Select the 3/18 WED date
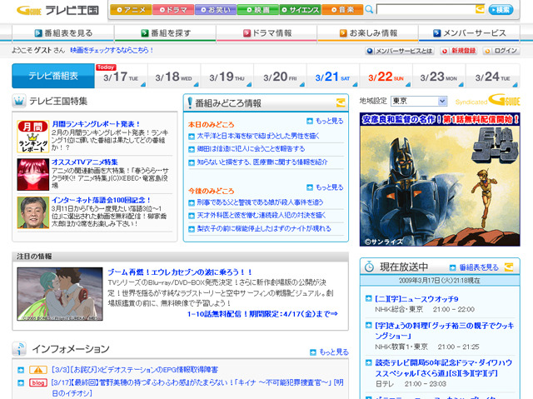This screenshot has width=533, height=399. pyautogui.click(x=174, y=77)
